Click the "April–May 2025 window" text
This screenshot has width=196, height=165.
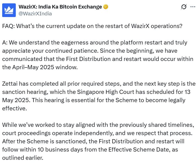[41, 67]
